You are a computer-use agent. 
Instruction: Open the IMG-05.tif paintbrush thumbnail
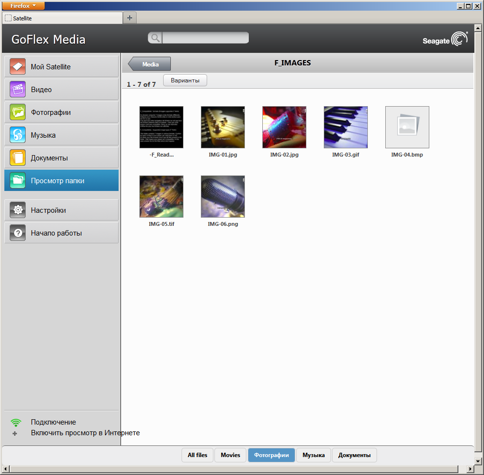click(x=162, y=197)
